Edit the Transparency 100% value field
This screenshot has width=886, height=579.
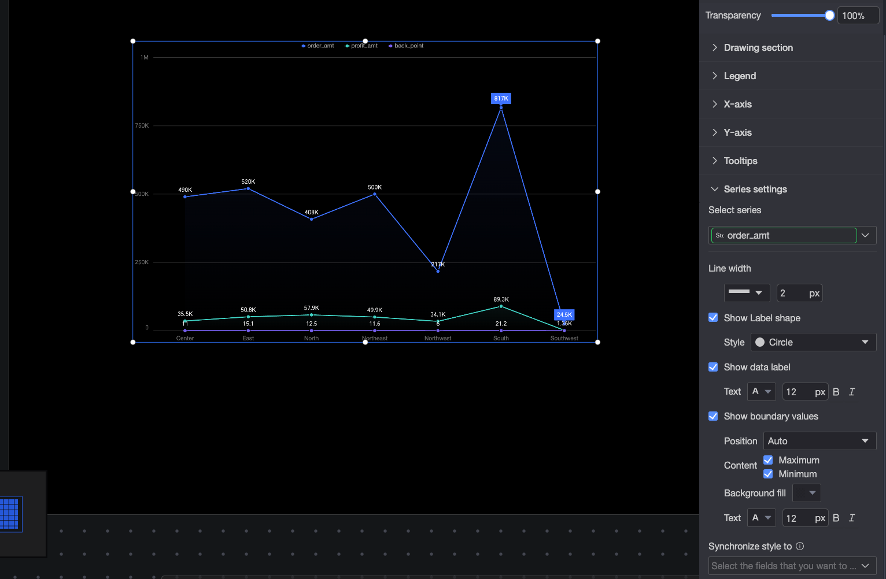(x=858, y=16)
